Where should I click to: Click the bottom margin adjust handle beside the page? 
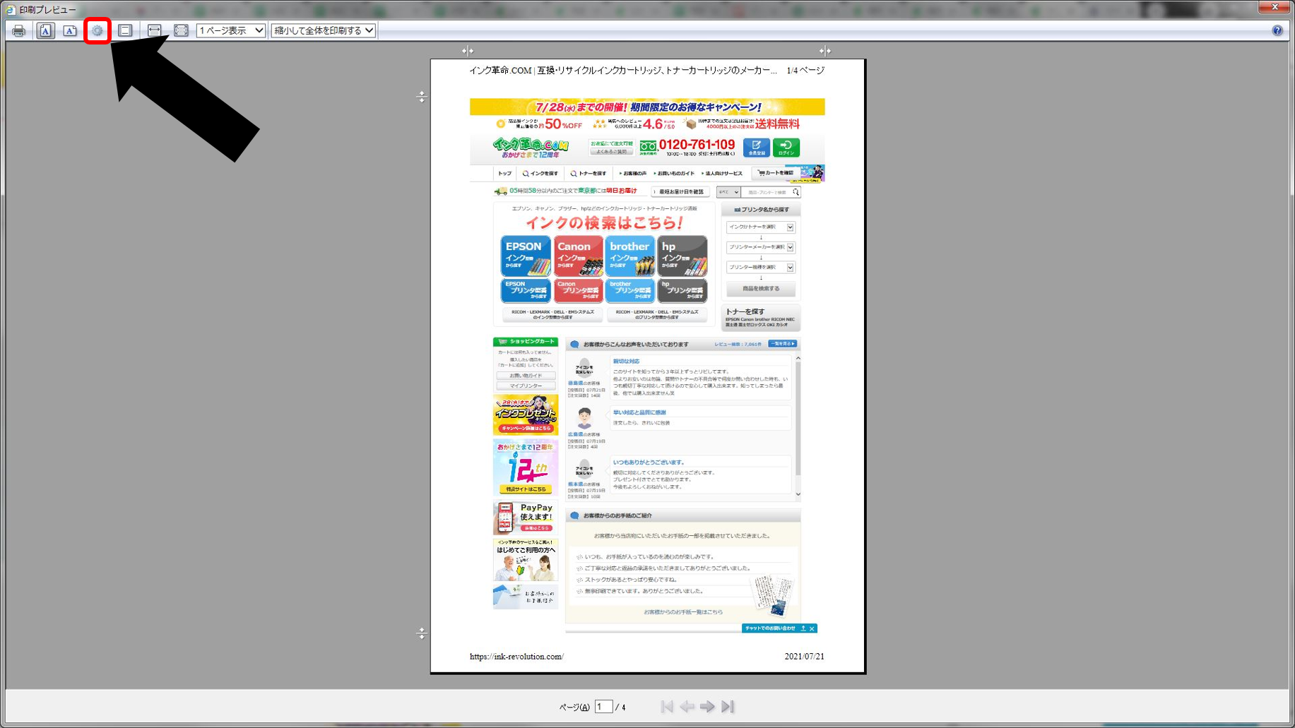[x=422, y=633]
